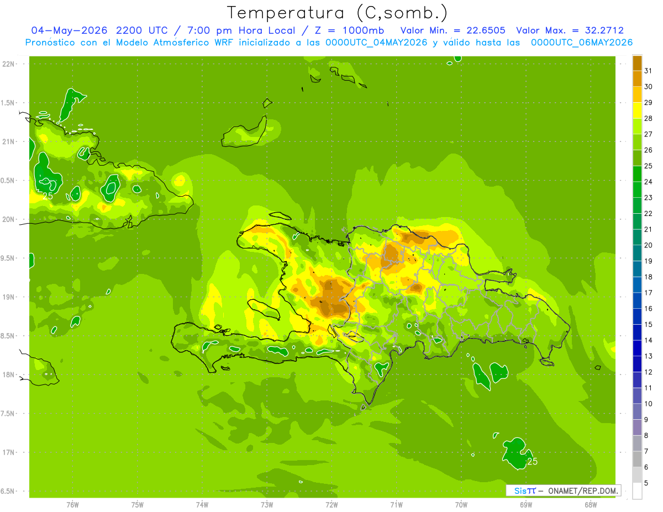Click the 28 degree yellow legend swatch
This screenshot has height=512, width=663.
637,110
